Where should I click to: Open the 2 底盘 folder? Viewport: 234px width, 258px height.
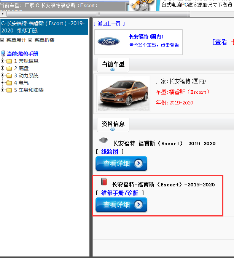21,68
